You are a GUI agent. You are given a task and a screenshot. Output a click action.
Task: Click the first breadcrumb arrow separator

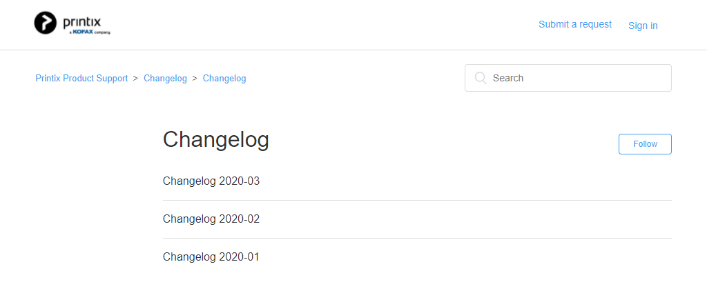pos(135,79)
